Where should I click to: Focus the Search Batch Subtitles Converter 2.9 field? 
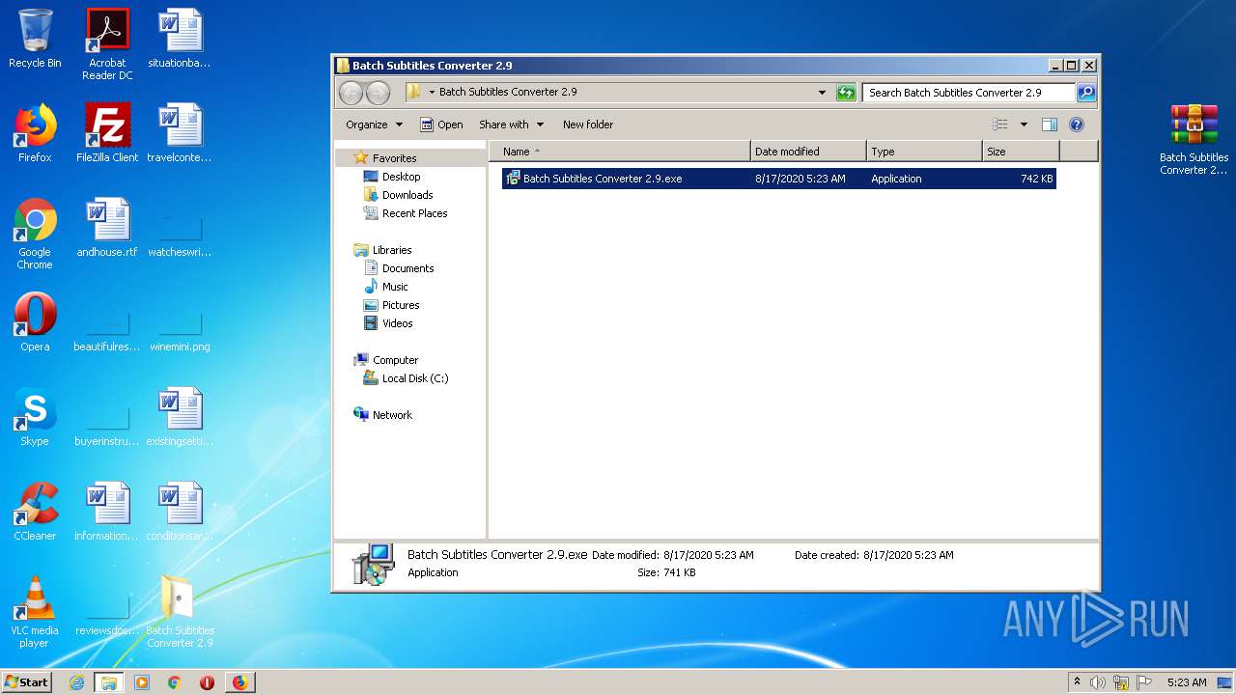tap(969, 93)
